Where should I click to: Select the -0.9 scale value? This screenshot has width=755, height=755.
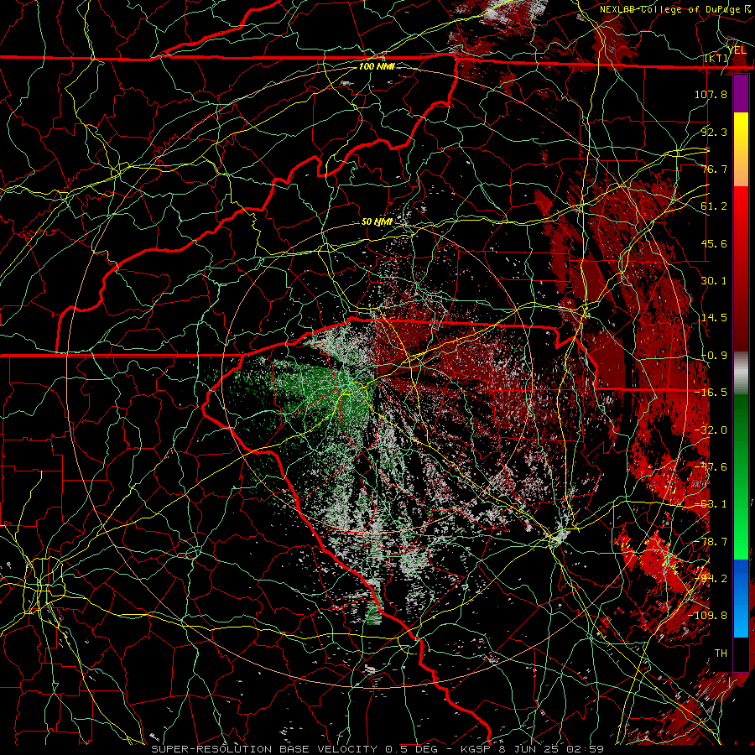coord(714,356)
